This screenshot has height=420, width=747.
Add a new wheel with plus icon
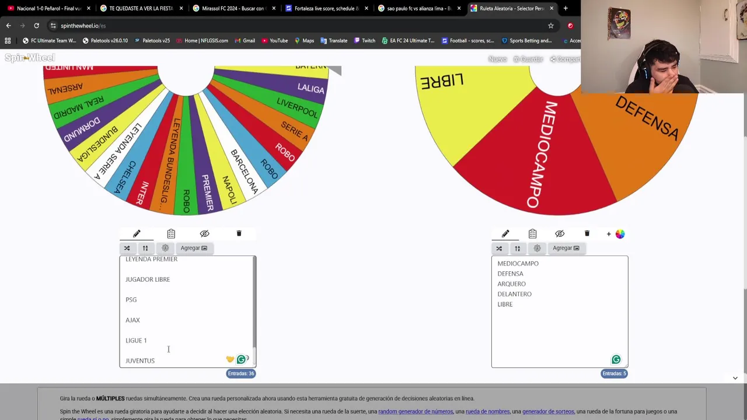point(609,234)
